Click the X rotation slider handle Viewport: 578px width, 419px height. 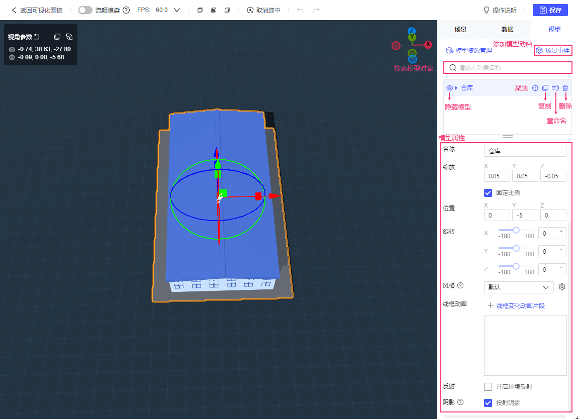[516, 230]
